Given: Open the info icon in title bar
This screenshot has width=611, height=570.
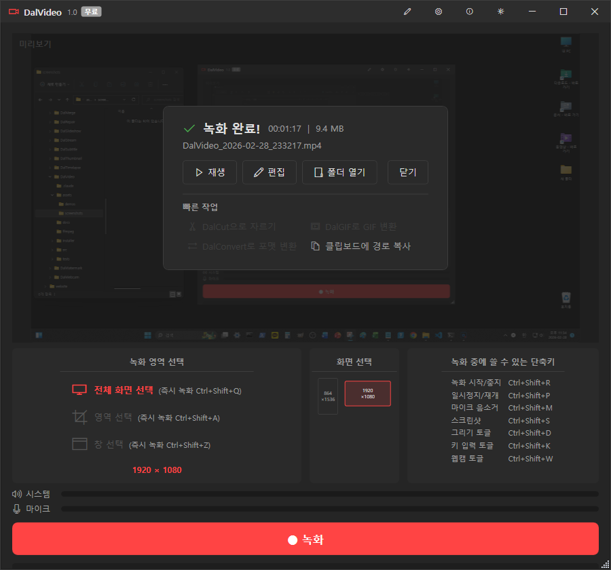Looking at the screenshot, I should tap(469, 12).
